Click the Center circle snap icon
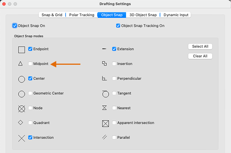Screen dimensions: 231x153 [22, 79]
